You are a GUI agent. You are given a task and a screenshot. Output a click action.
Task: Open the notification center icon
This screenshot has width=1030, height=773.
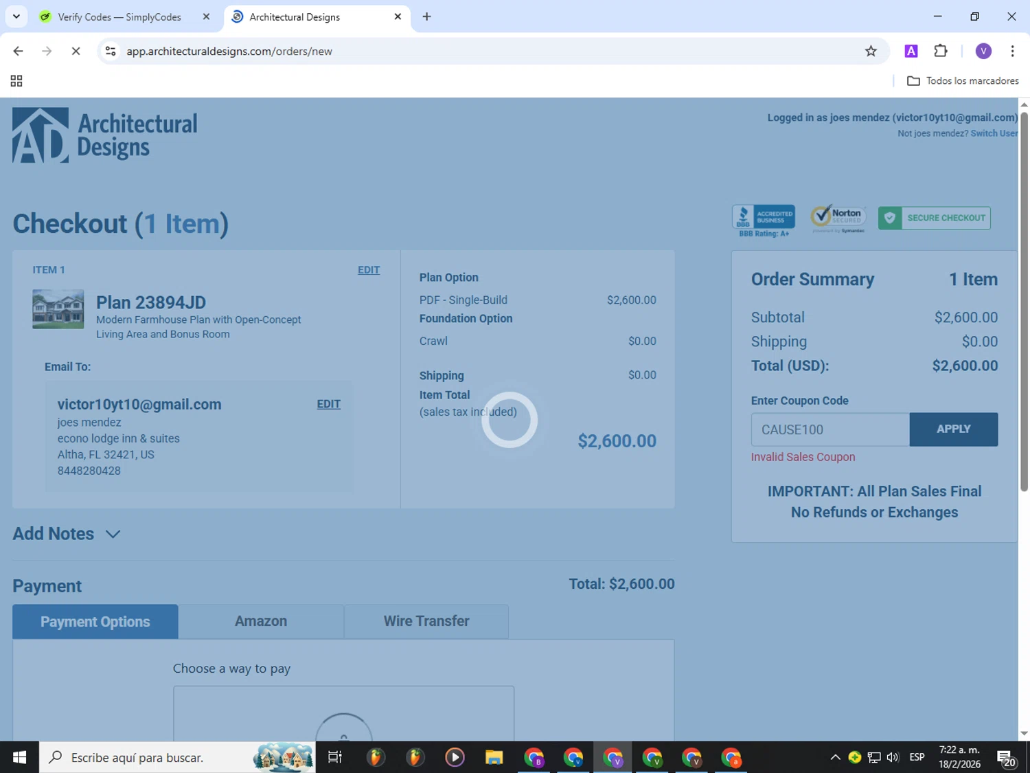pyautogui.click(x=1007, y=759)
